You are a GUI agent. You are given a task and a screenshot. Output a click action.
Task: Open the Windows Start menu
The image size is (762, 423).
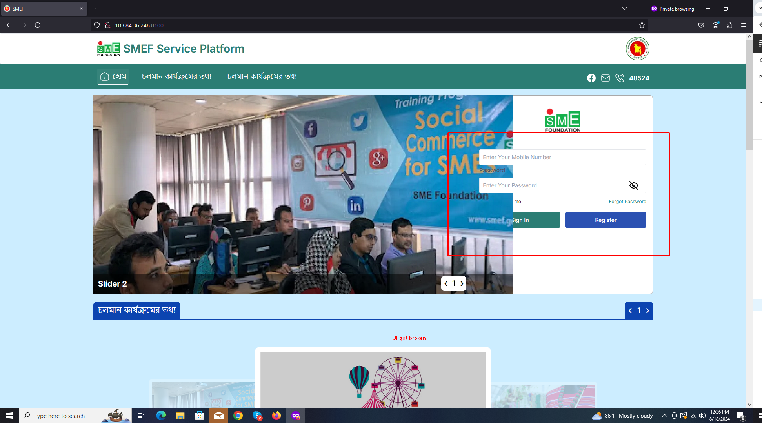click(x=9, y=416)
